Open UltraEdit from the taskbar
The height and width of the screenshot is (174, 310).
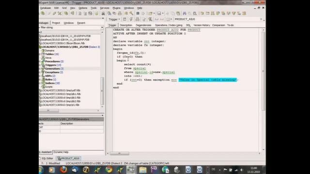coord(86,170)
